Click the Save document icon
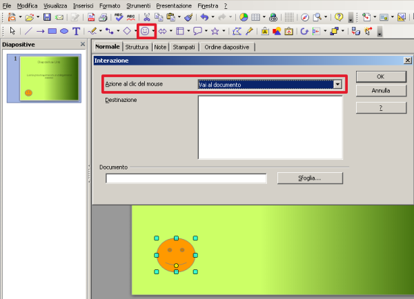Image resolution: width=414 pixels, height=299 pixels. 47,17
